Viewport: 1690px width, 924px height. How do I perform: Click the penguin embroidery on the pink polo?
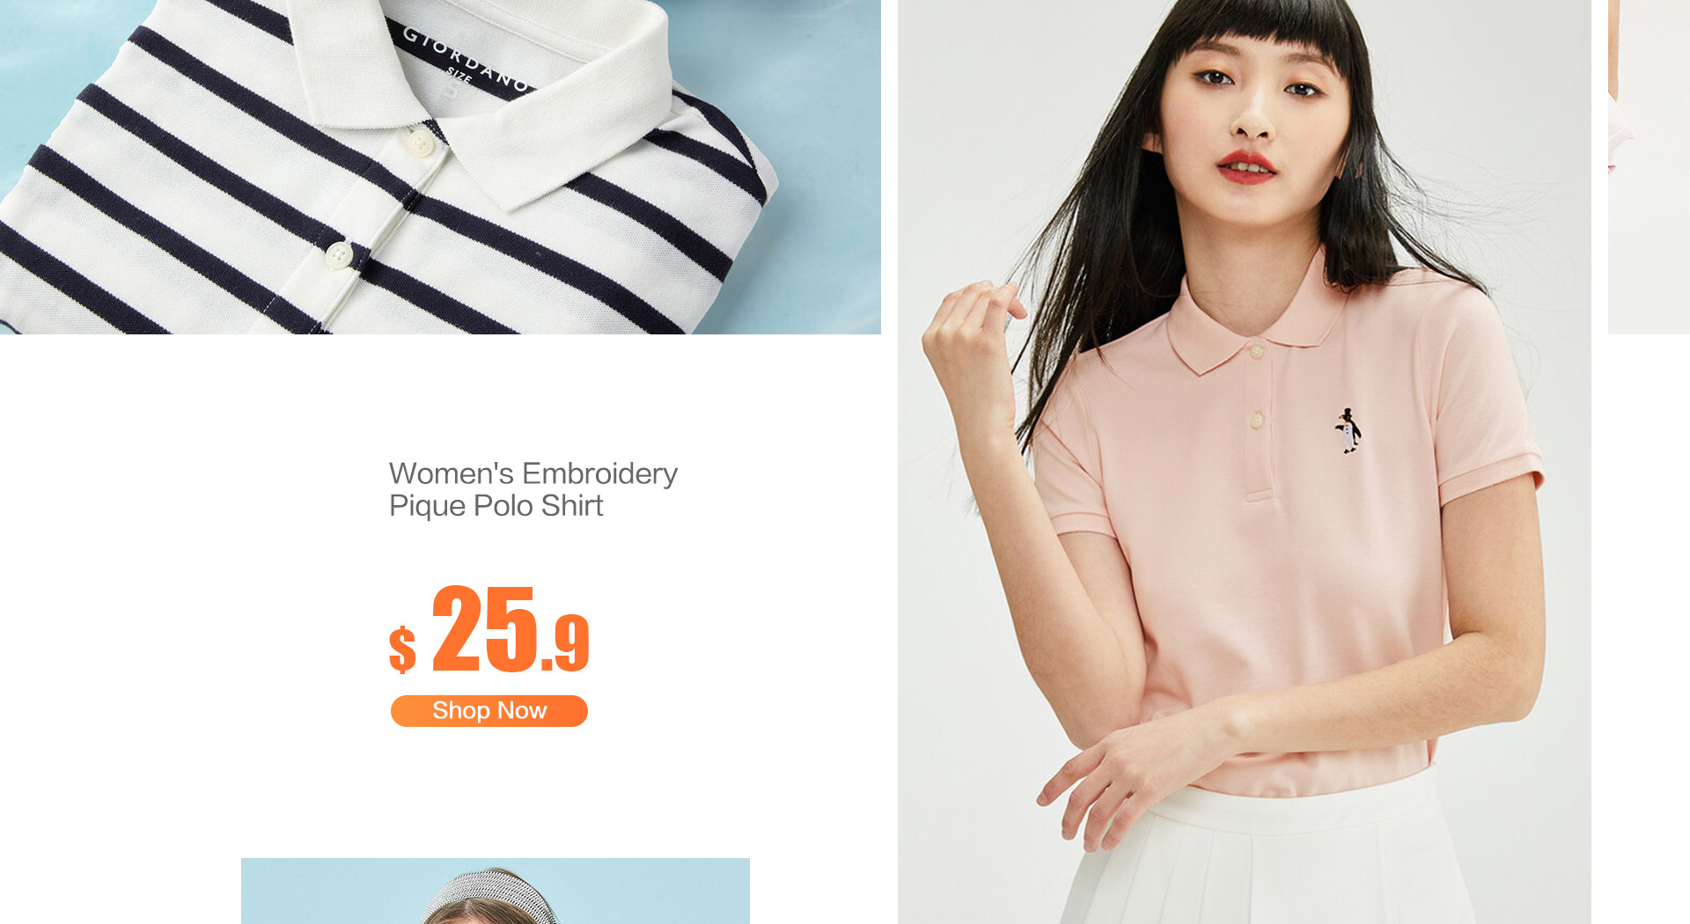(1348, 430)
